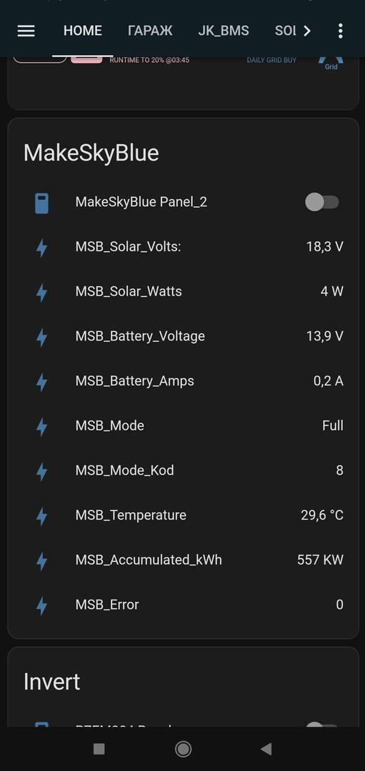Viewport: 365px width, 771px height.
Task: Select the HOME tab
Action: 83,31
